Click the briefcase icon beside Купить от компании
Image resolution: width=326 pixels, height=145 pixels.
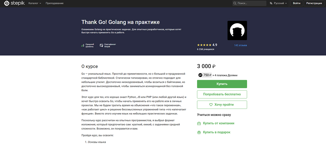[199, 123]
